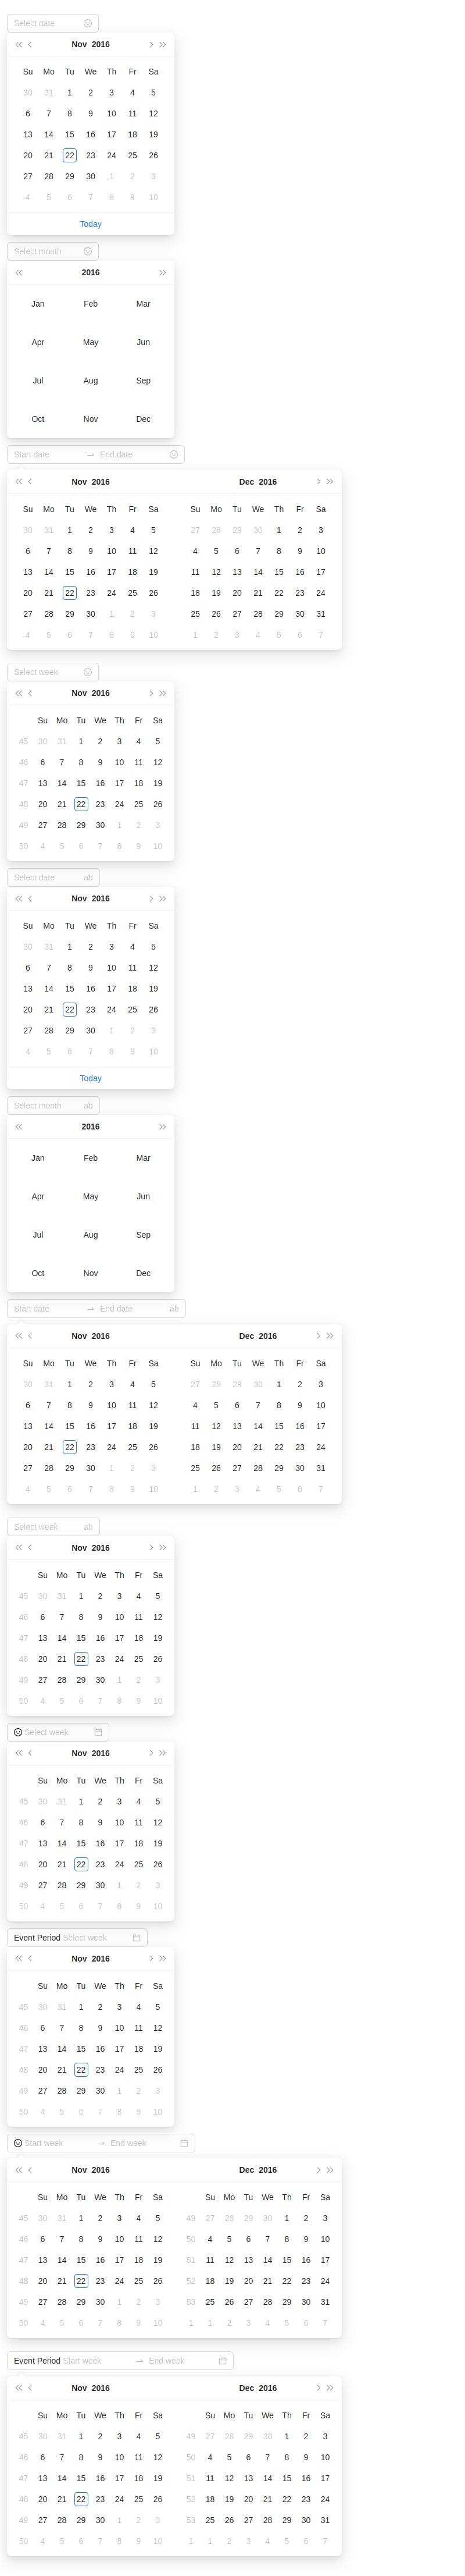This screenshot has height=2576, width=465.
Task: Go to next month in smiley-suffix Start date range panel
Action: pyautogui.click(x=319, y=481)
